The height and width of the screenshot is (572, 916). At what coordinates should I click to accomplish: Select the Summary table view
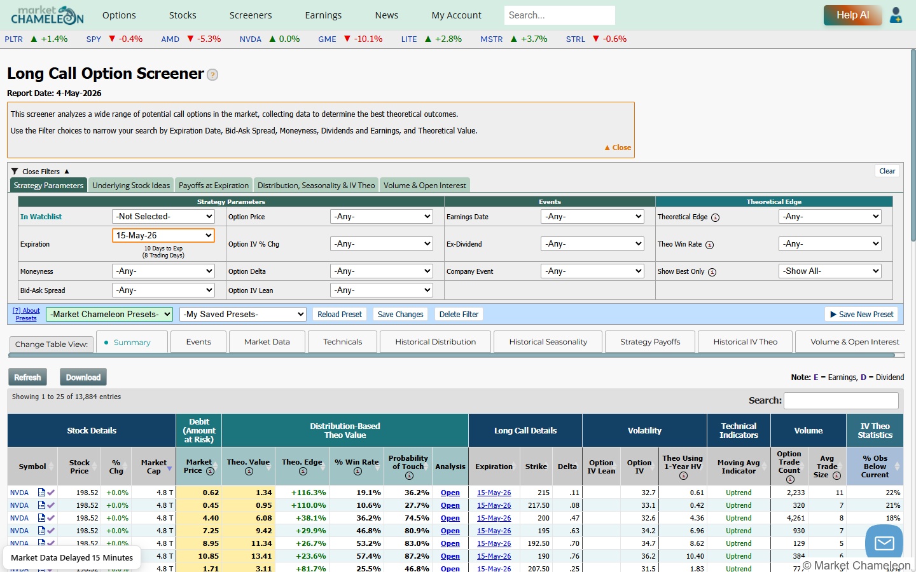[x=132, y=342]
